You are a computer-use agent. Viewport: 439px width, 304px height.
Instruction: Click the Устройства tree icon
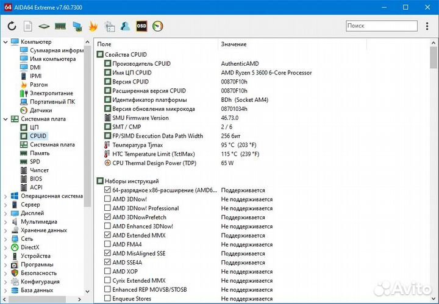15,256
